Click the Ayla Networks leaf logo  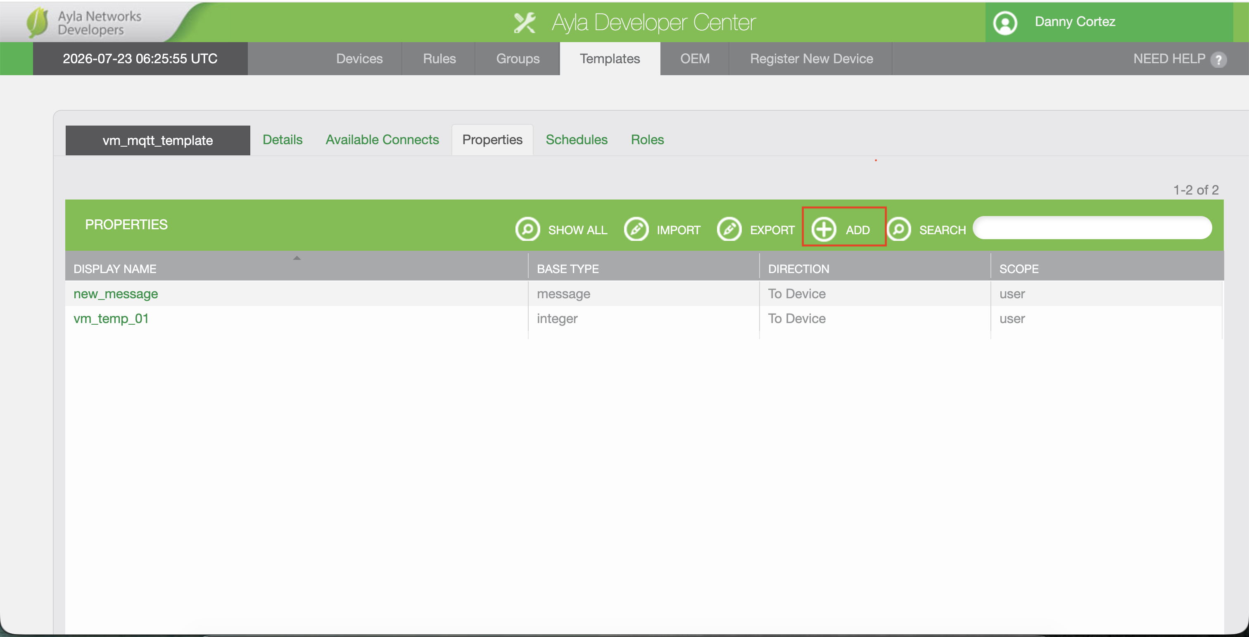pyautogui.click(x=37, y=22)
